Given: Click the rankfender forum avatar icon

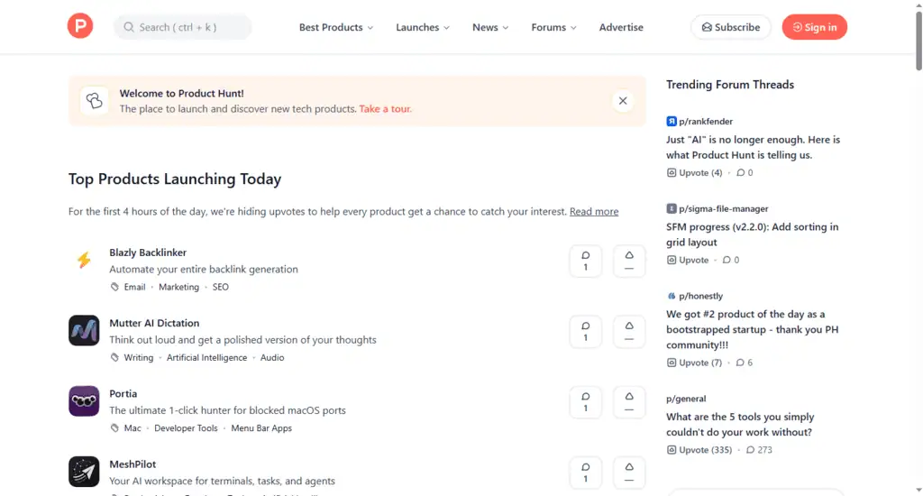Looking at the screenshot, I should tap(671, 122).
